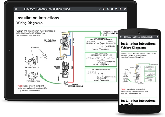Click the 'LOWER HEATING ELEMENT' label
This screenshot has width=165, height=117.
(75, 85)
